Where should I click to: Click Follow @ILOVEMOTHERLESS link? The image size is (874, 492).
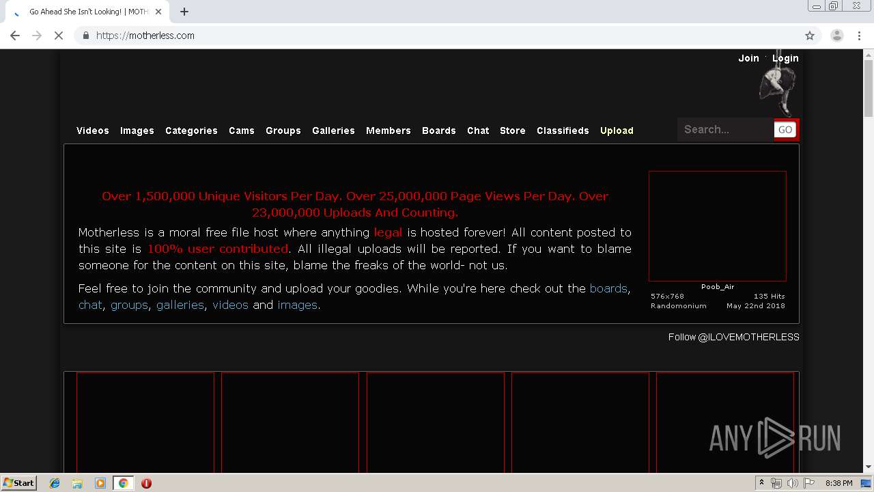[734, 337]
